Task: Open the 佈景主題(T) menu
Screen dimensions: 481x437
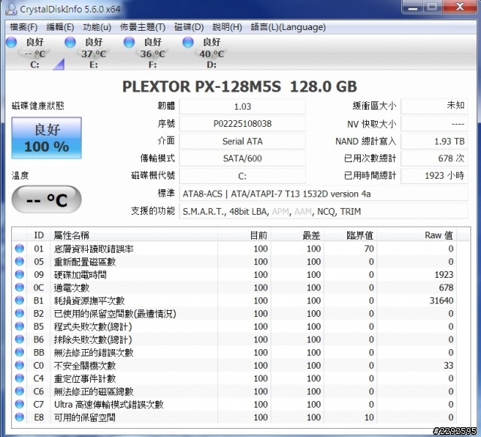Action: pos(142,27)
